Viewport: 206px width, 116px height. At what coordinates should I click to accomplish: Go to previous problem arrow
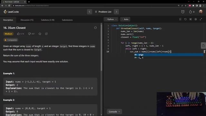coord(89,12)
